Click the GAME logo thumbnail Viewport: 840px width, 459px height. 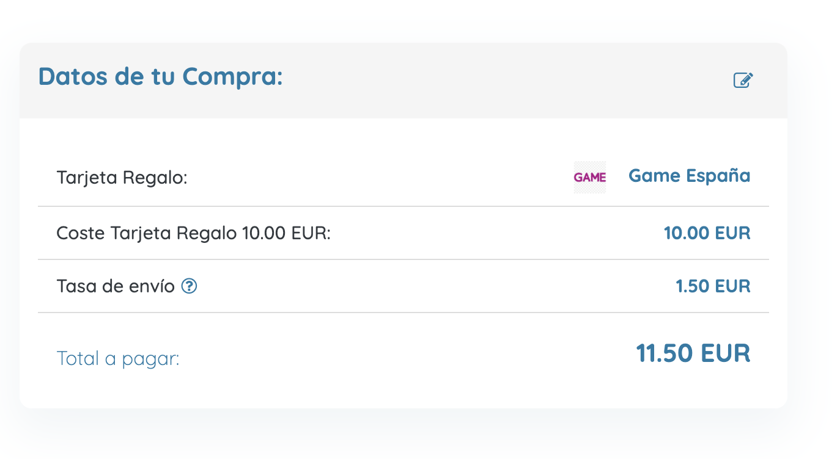(x=590, y=178)
